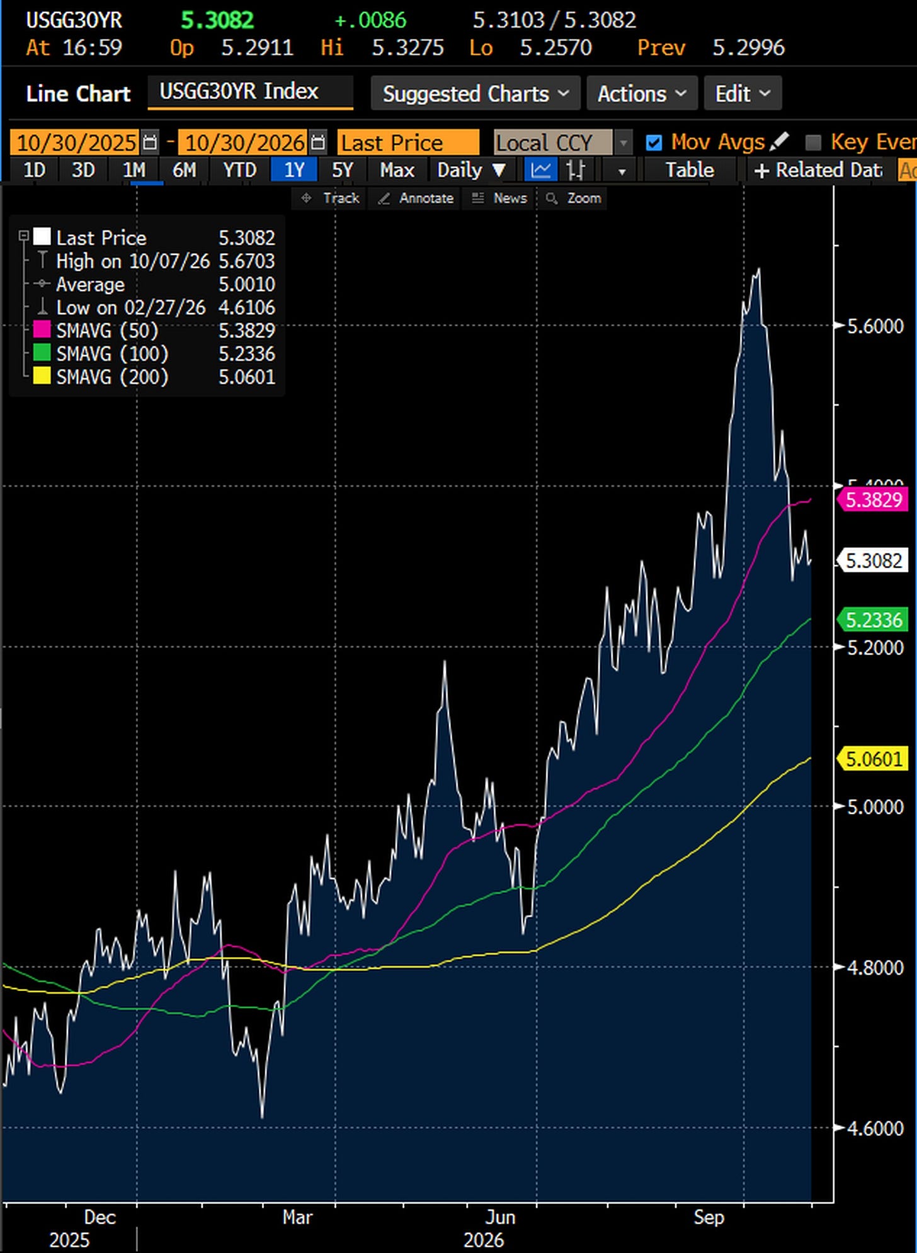Open the end date calendar picker
This screenshot has height=1253, width=917.
(x=319, y=142)
